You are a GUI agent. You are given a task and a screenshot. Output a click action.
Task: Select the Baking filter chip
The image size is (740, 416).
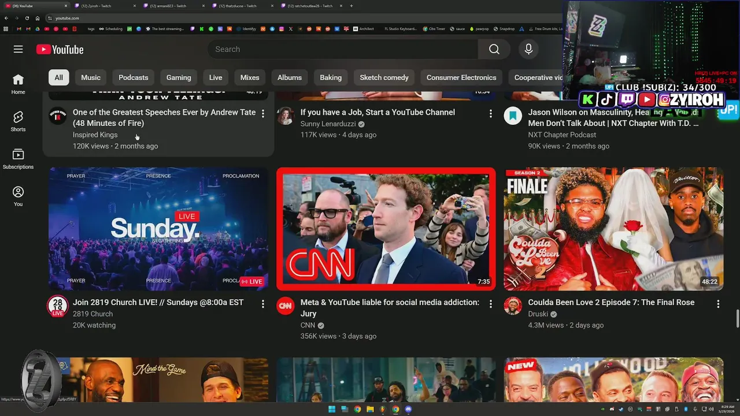331,77
